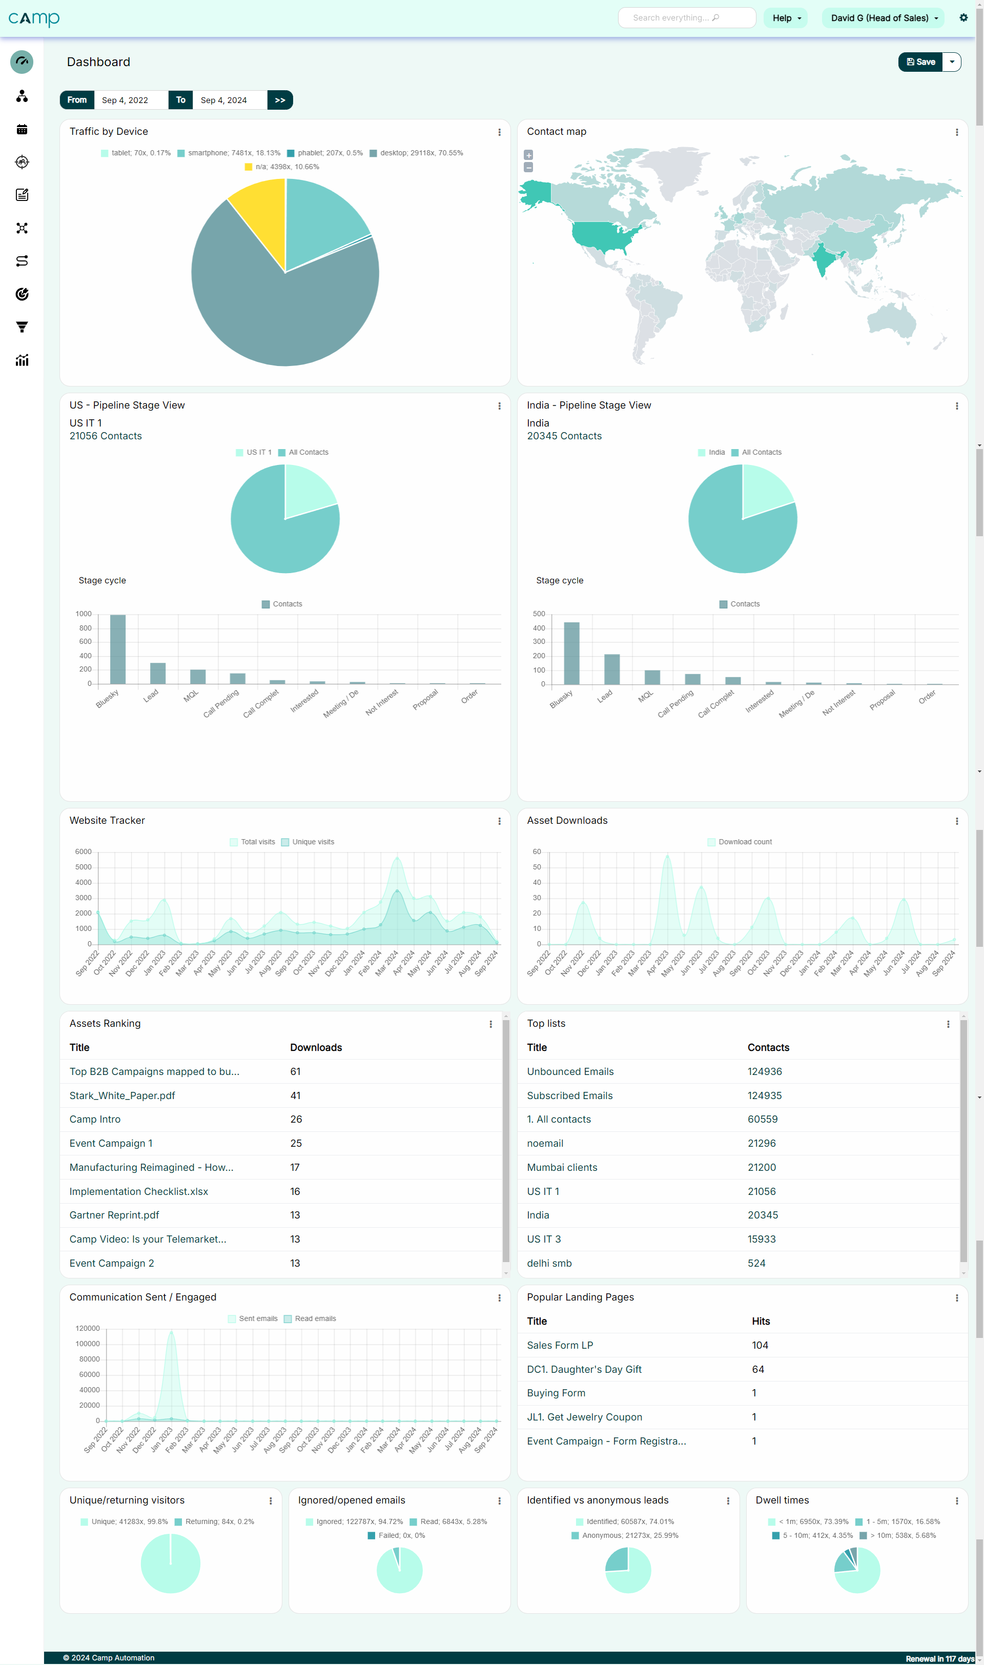Open the funnel sidebar icon
Viewport: 984px width, 1665px height.
(x=22, y=327)
